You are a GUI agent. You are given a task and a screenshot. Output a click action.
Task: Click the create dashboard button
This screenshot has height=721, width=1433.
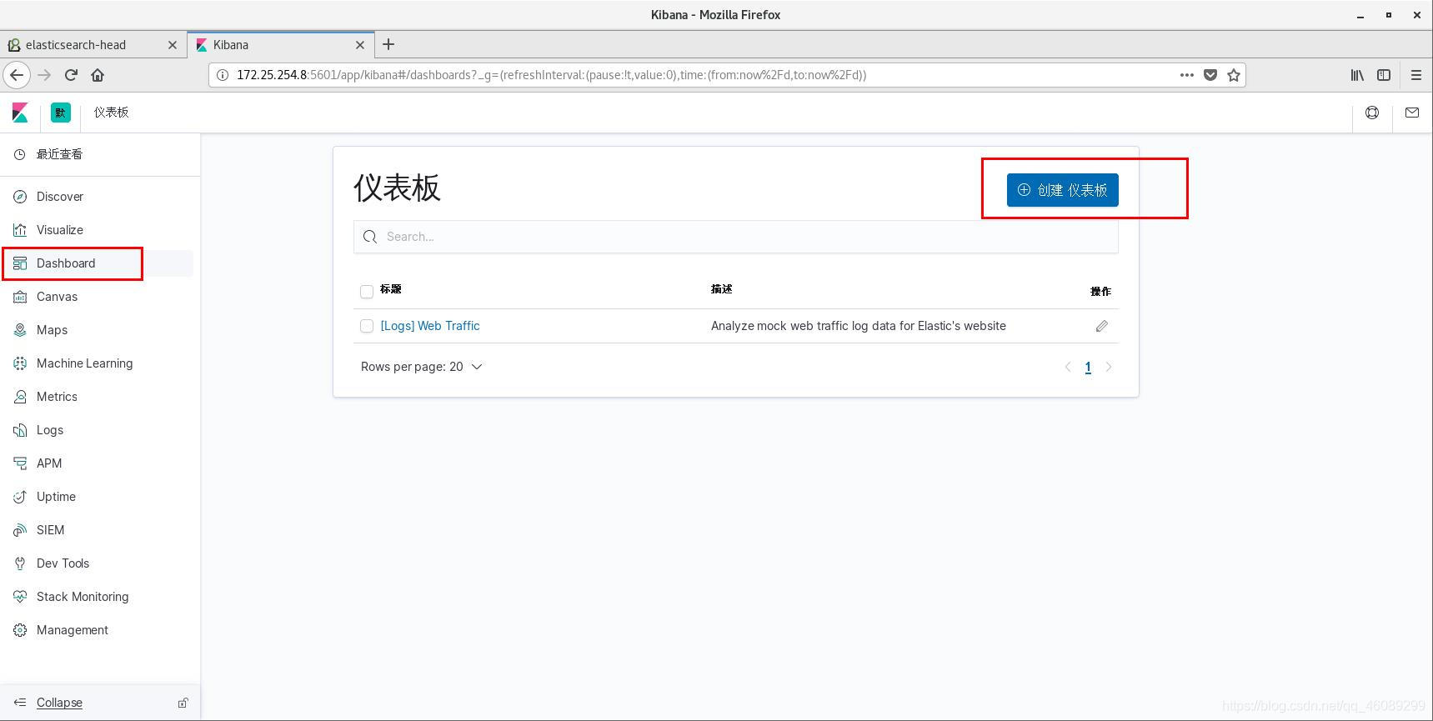point(1062,190)
